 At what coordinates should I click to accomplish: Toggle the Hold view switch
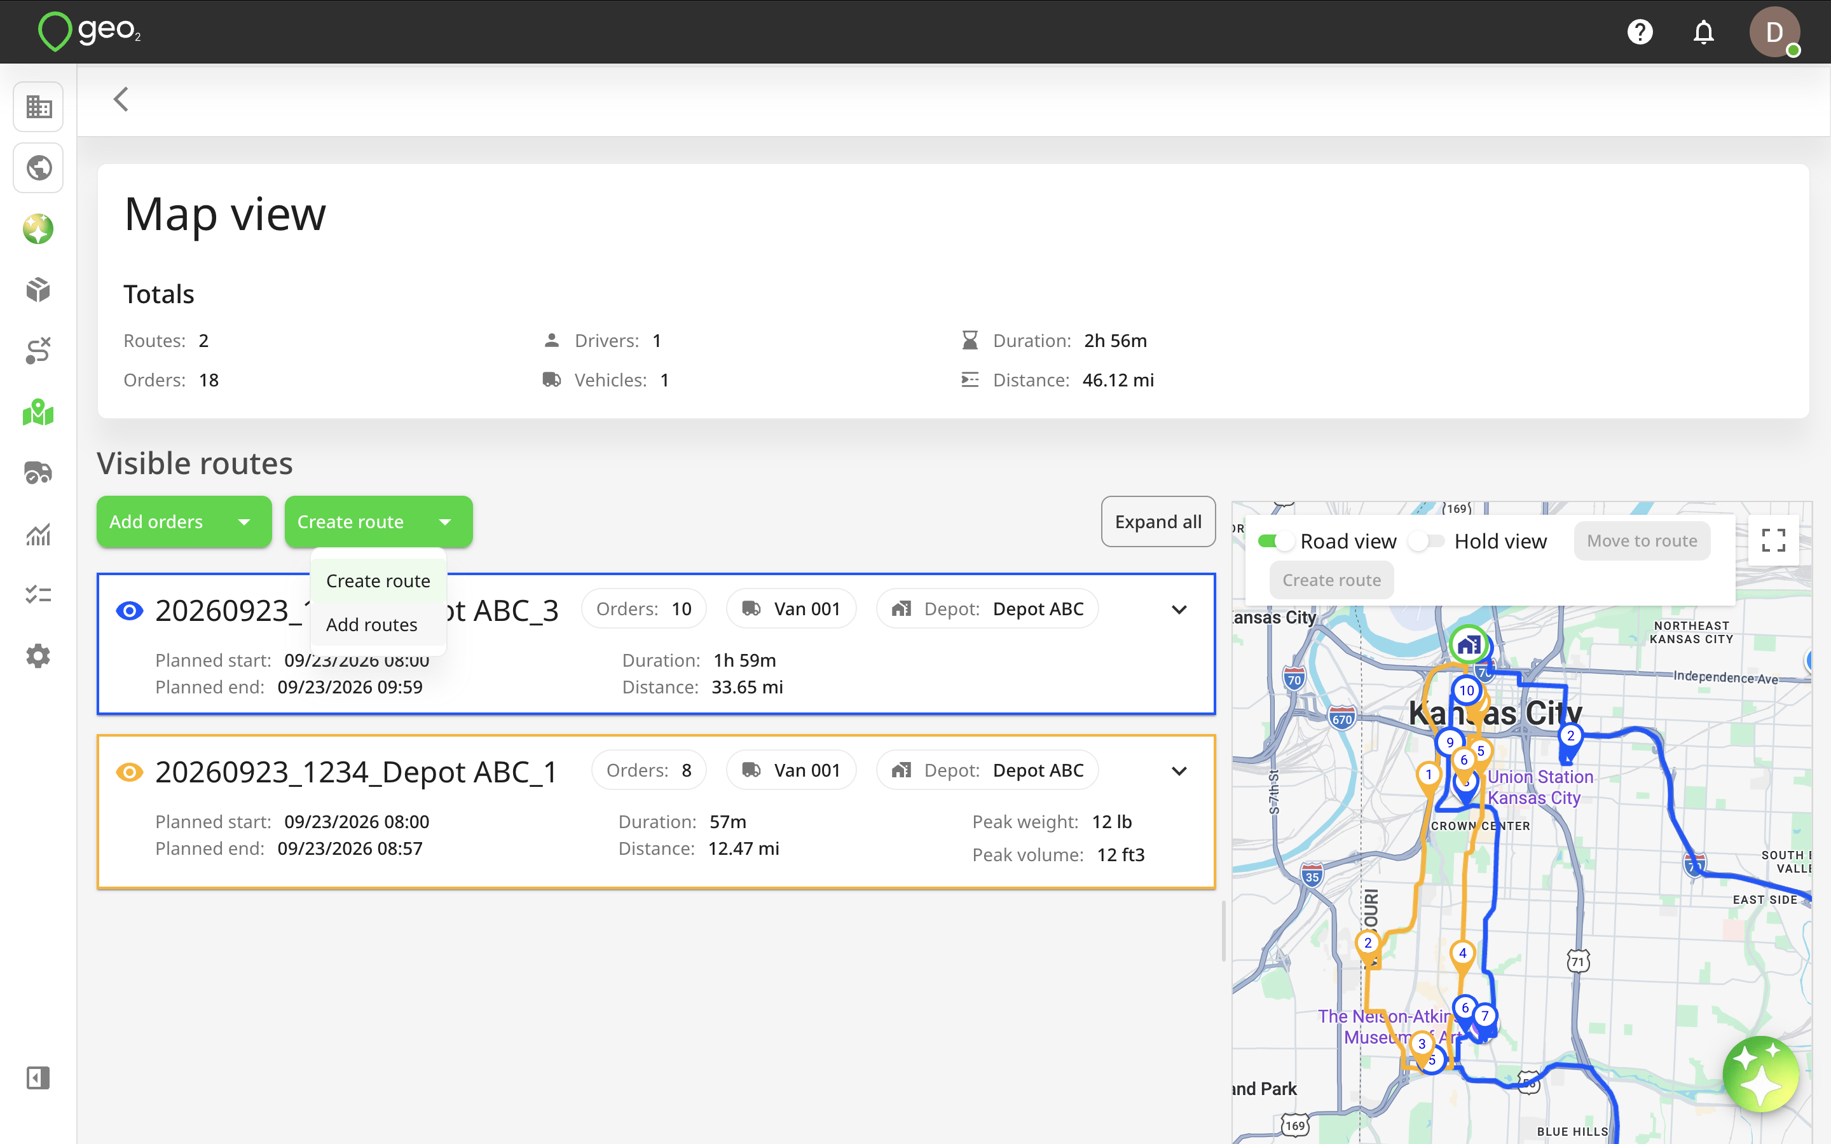tap(1426, 541)
